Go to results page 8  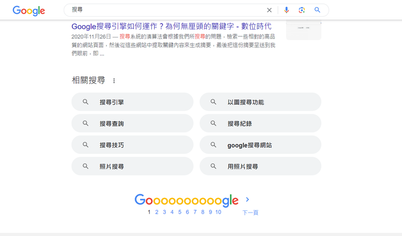pos(203,212)
